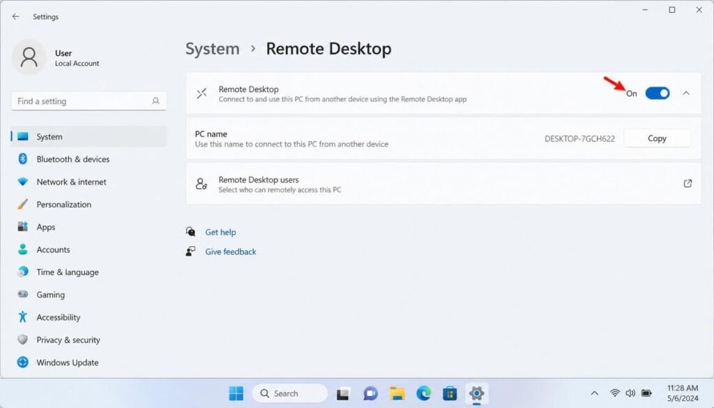Open the System category in the sidebar

pyautogui.click(x=89, y=137)
